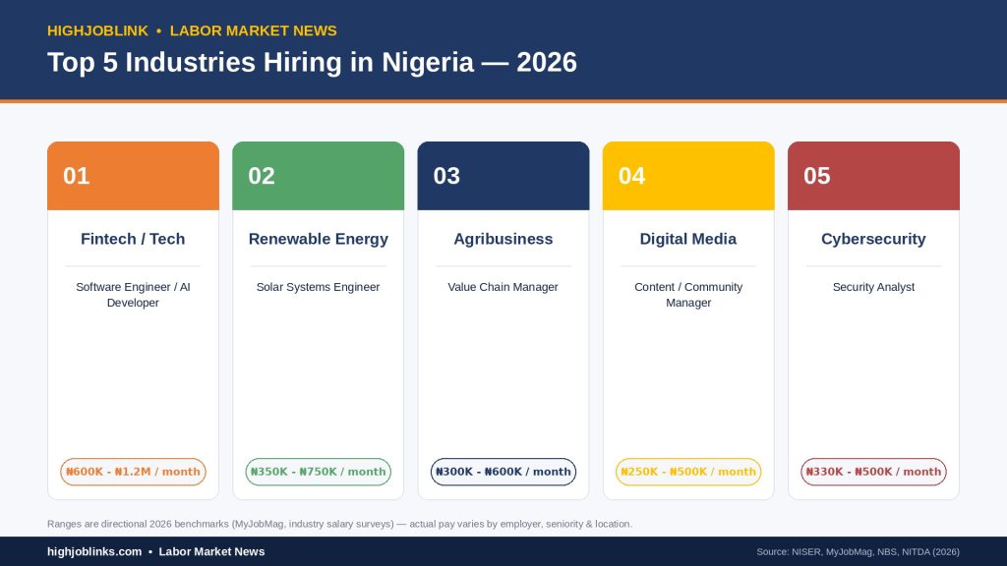The height and width of the screenshot is (566, 1007).
Task: Click 'Value Chain Manager' role text
Action: pos(503,287)
